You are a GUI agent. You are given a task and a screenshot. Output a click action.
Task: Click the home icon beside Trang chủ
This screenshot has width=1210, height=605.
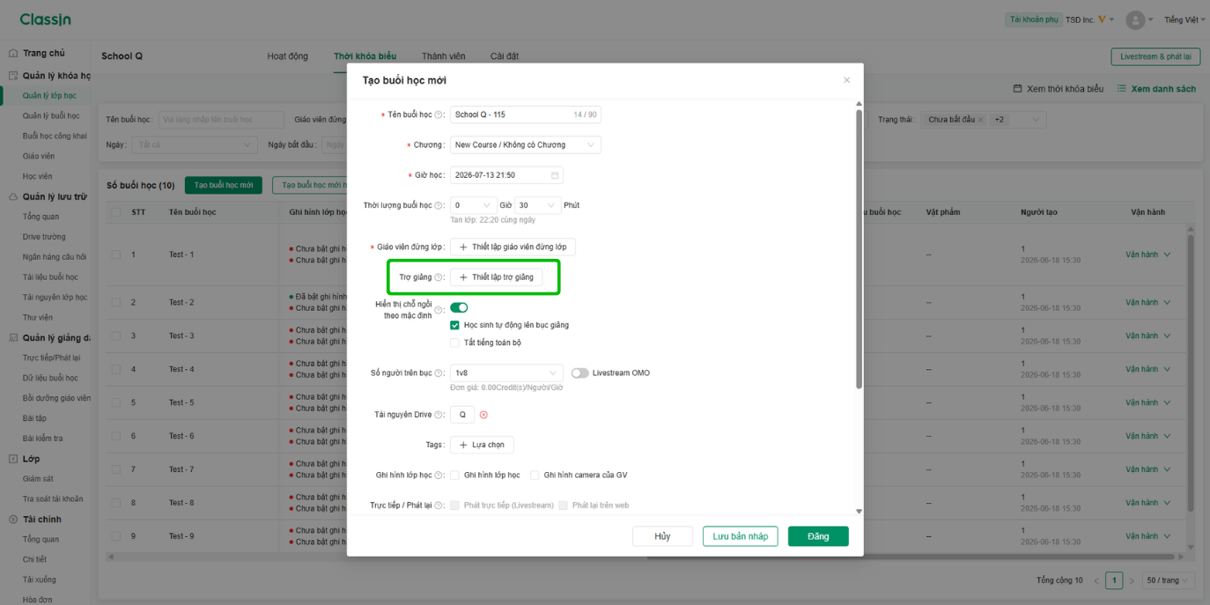(13, 53)
